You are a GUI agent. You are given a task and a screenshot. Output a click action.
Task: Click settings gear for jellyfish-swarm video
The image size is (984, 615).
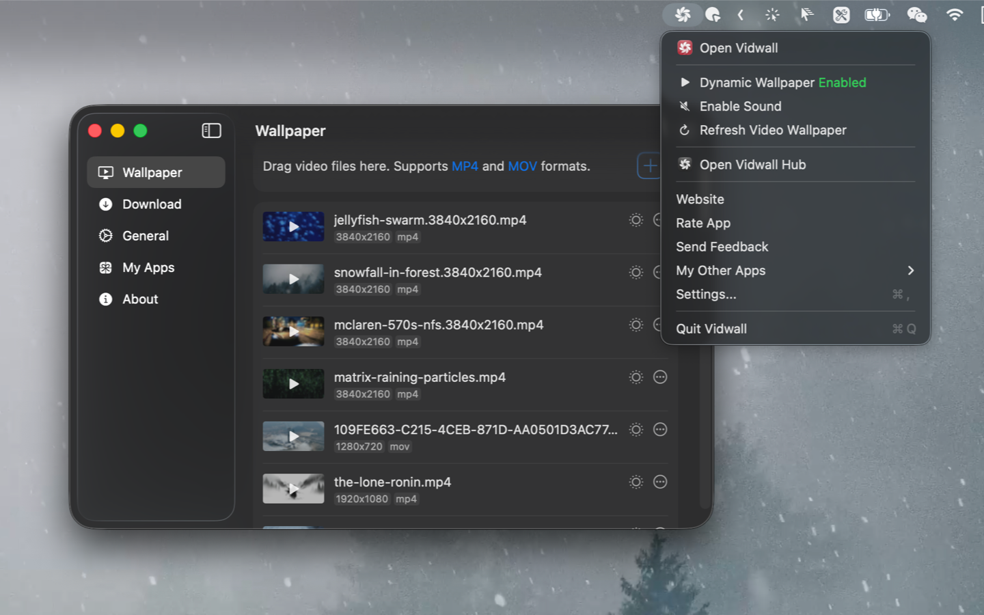(x=635, y=220)
